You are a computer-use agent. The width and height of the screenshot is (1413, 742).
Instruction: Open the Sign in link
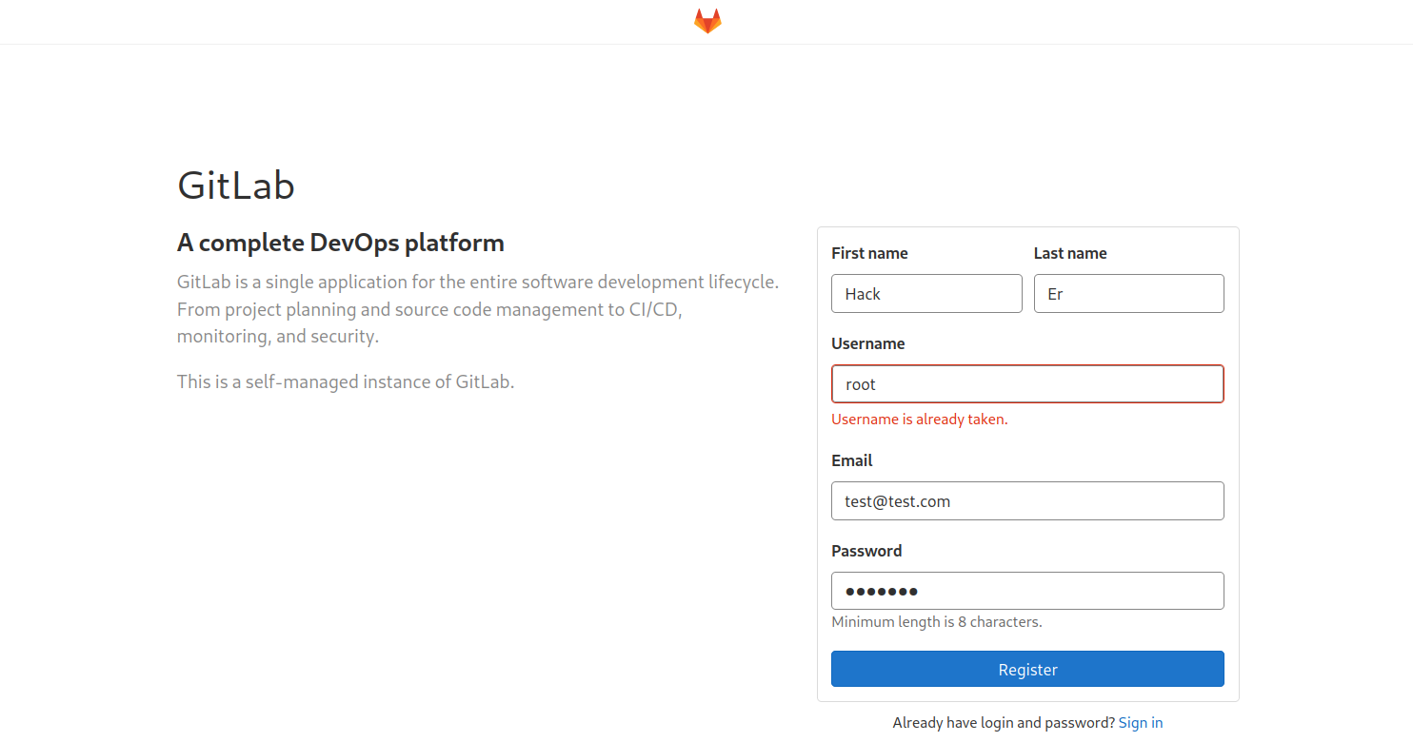pos(1140,723)
